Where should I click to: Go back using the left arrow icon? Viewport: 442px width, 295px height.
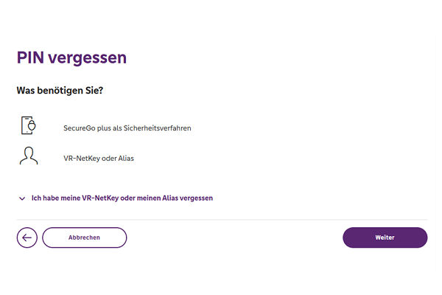coord(27,237)
